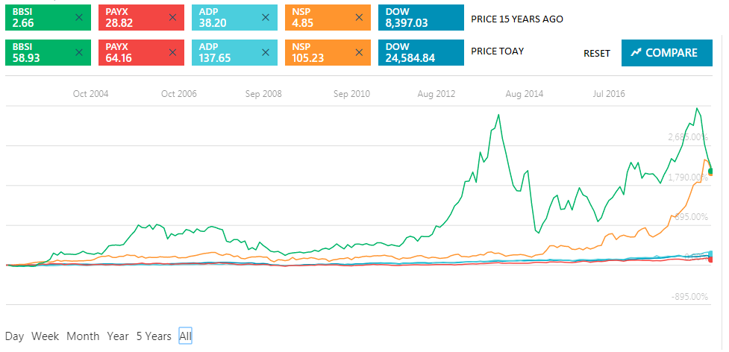Click the COMPARE button

(x=666, y=53)
